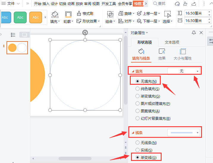Open the 切换 ribbon tab
213x163 pixels.
point(63,4)
